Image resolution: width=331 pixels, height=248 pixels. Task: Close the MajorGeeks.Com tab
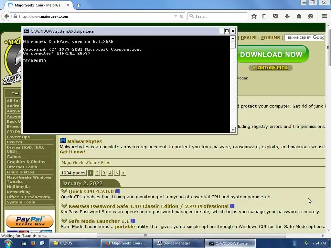click(x=68, y=5)
